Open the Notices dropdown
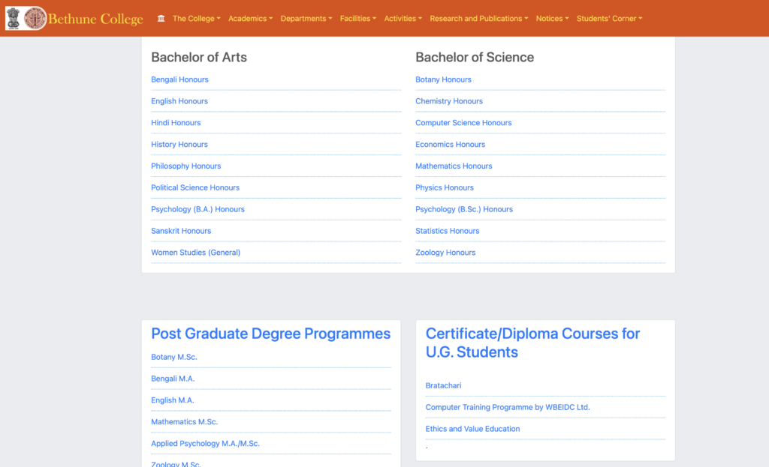The height and width of the screenshot is (467, 769). [x=551, y=18]
